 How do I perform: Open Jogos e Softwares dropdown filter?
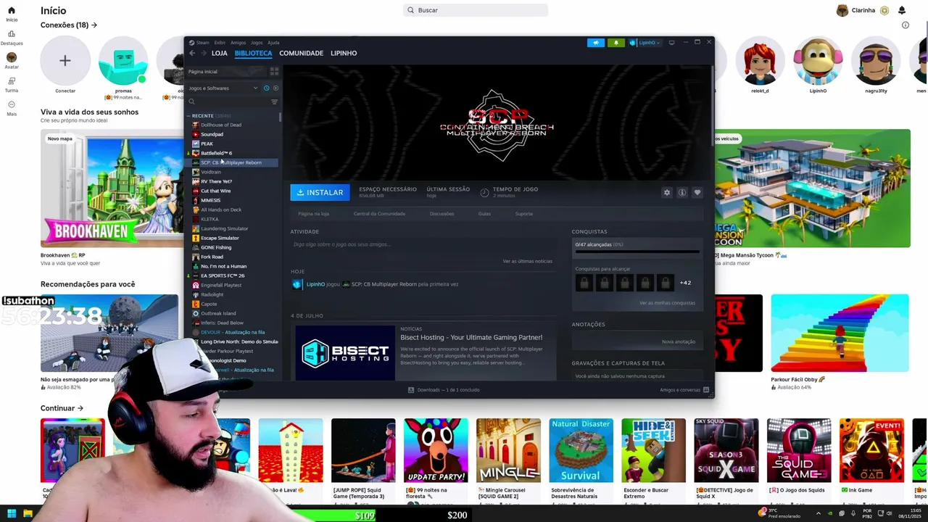tap(223, 88)
